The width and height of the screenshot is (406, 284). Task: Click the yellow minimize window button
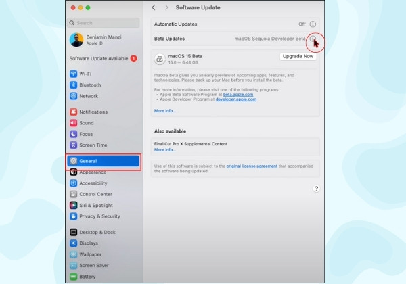(81, 7)
